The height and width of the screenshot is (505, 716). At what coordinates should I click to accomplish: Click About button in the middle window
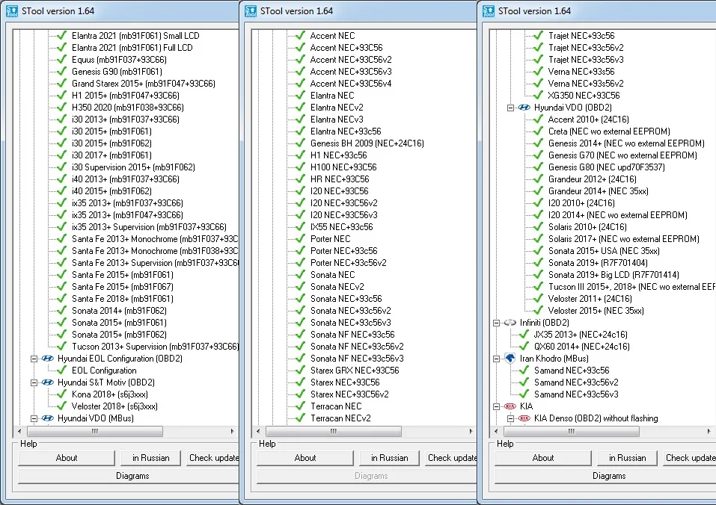[305, 458]
